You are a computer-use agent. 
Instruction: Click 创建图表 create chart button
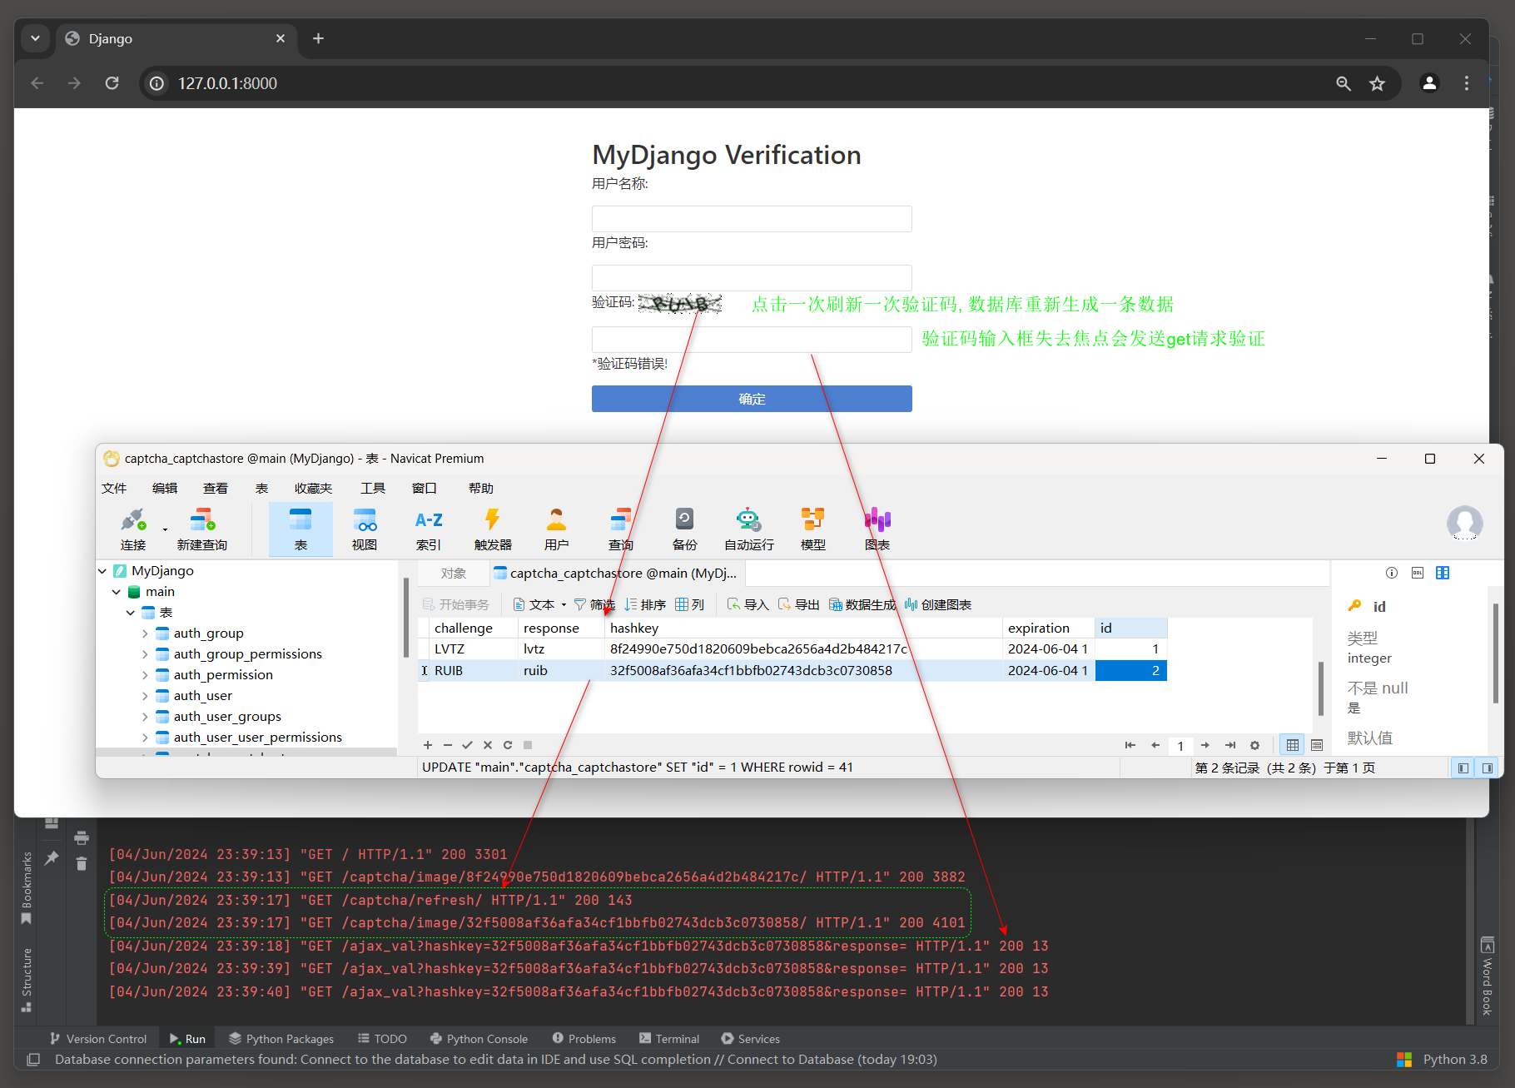(938, 605)
